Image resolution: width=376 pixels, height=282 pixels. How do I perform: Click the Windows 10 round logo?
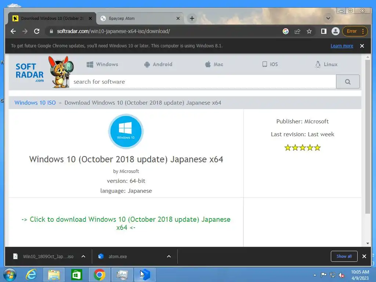[x=126, y=131]
